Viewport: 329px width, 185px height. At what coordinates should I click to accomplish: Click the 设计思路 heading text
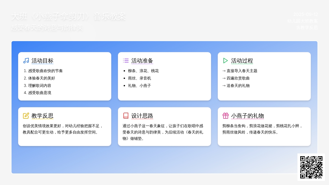click(x=142, y=116)
